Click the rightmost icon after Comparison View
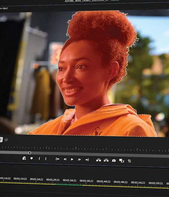 point(129,161)
